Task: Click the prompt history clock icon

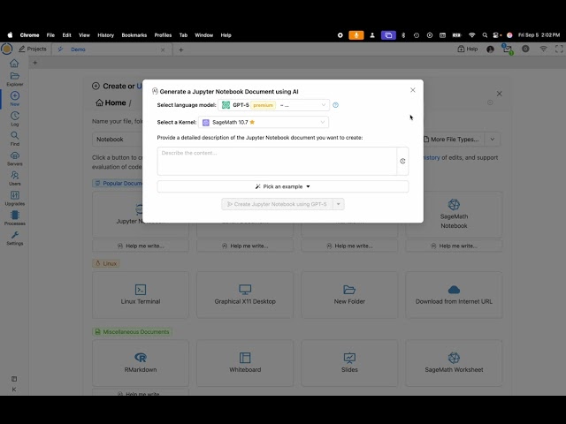Action: [402, 161]
